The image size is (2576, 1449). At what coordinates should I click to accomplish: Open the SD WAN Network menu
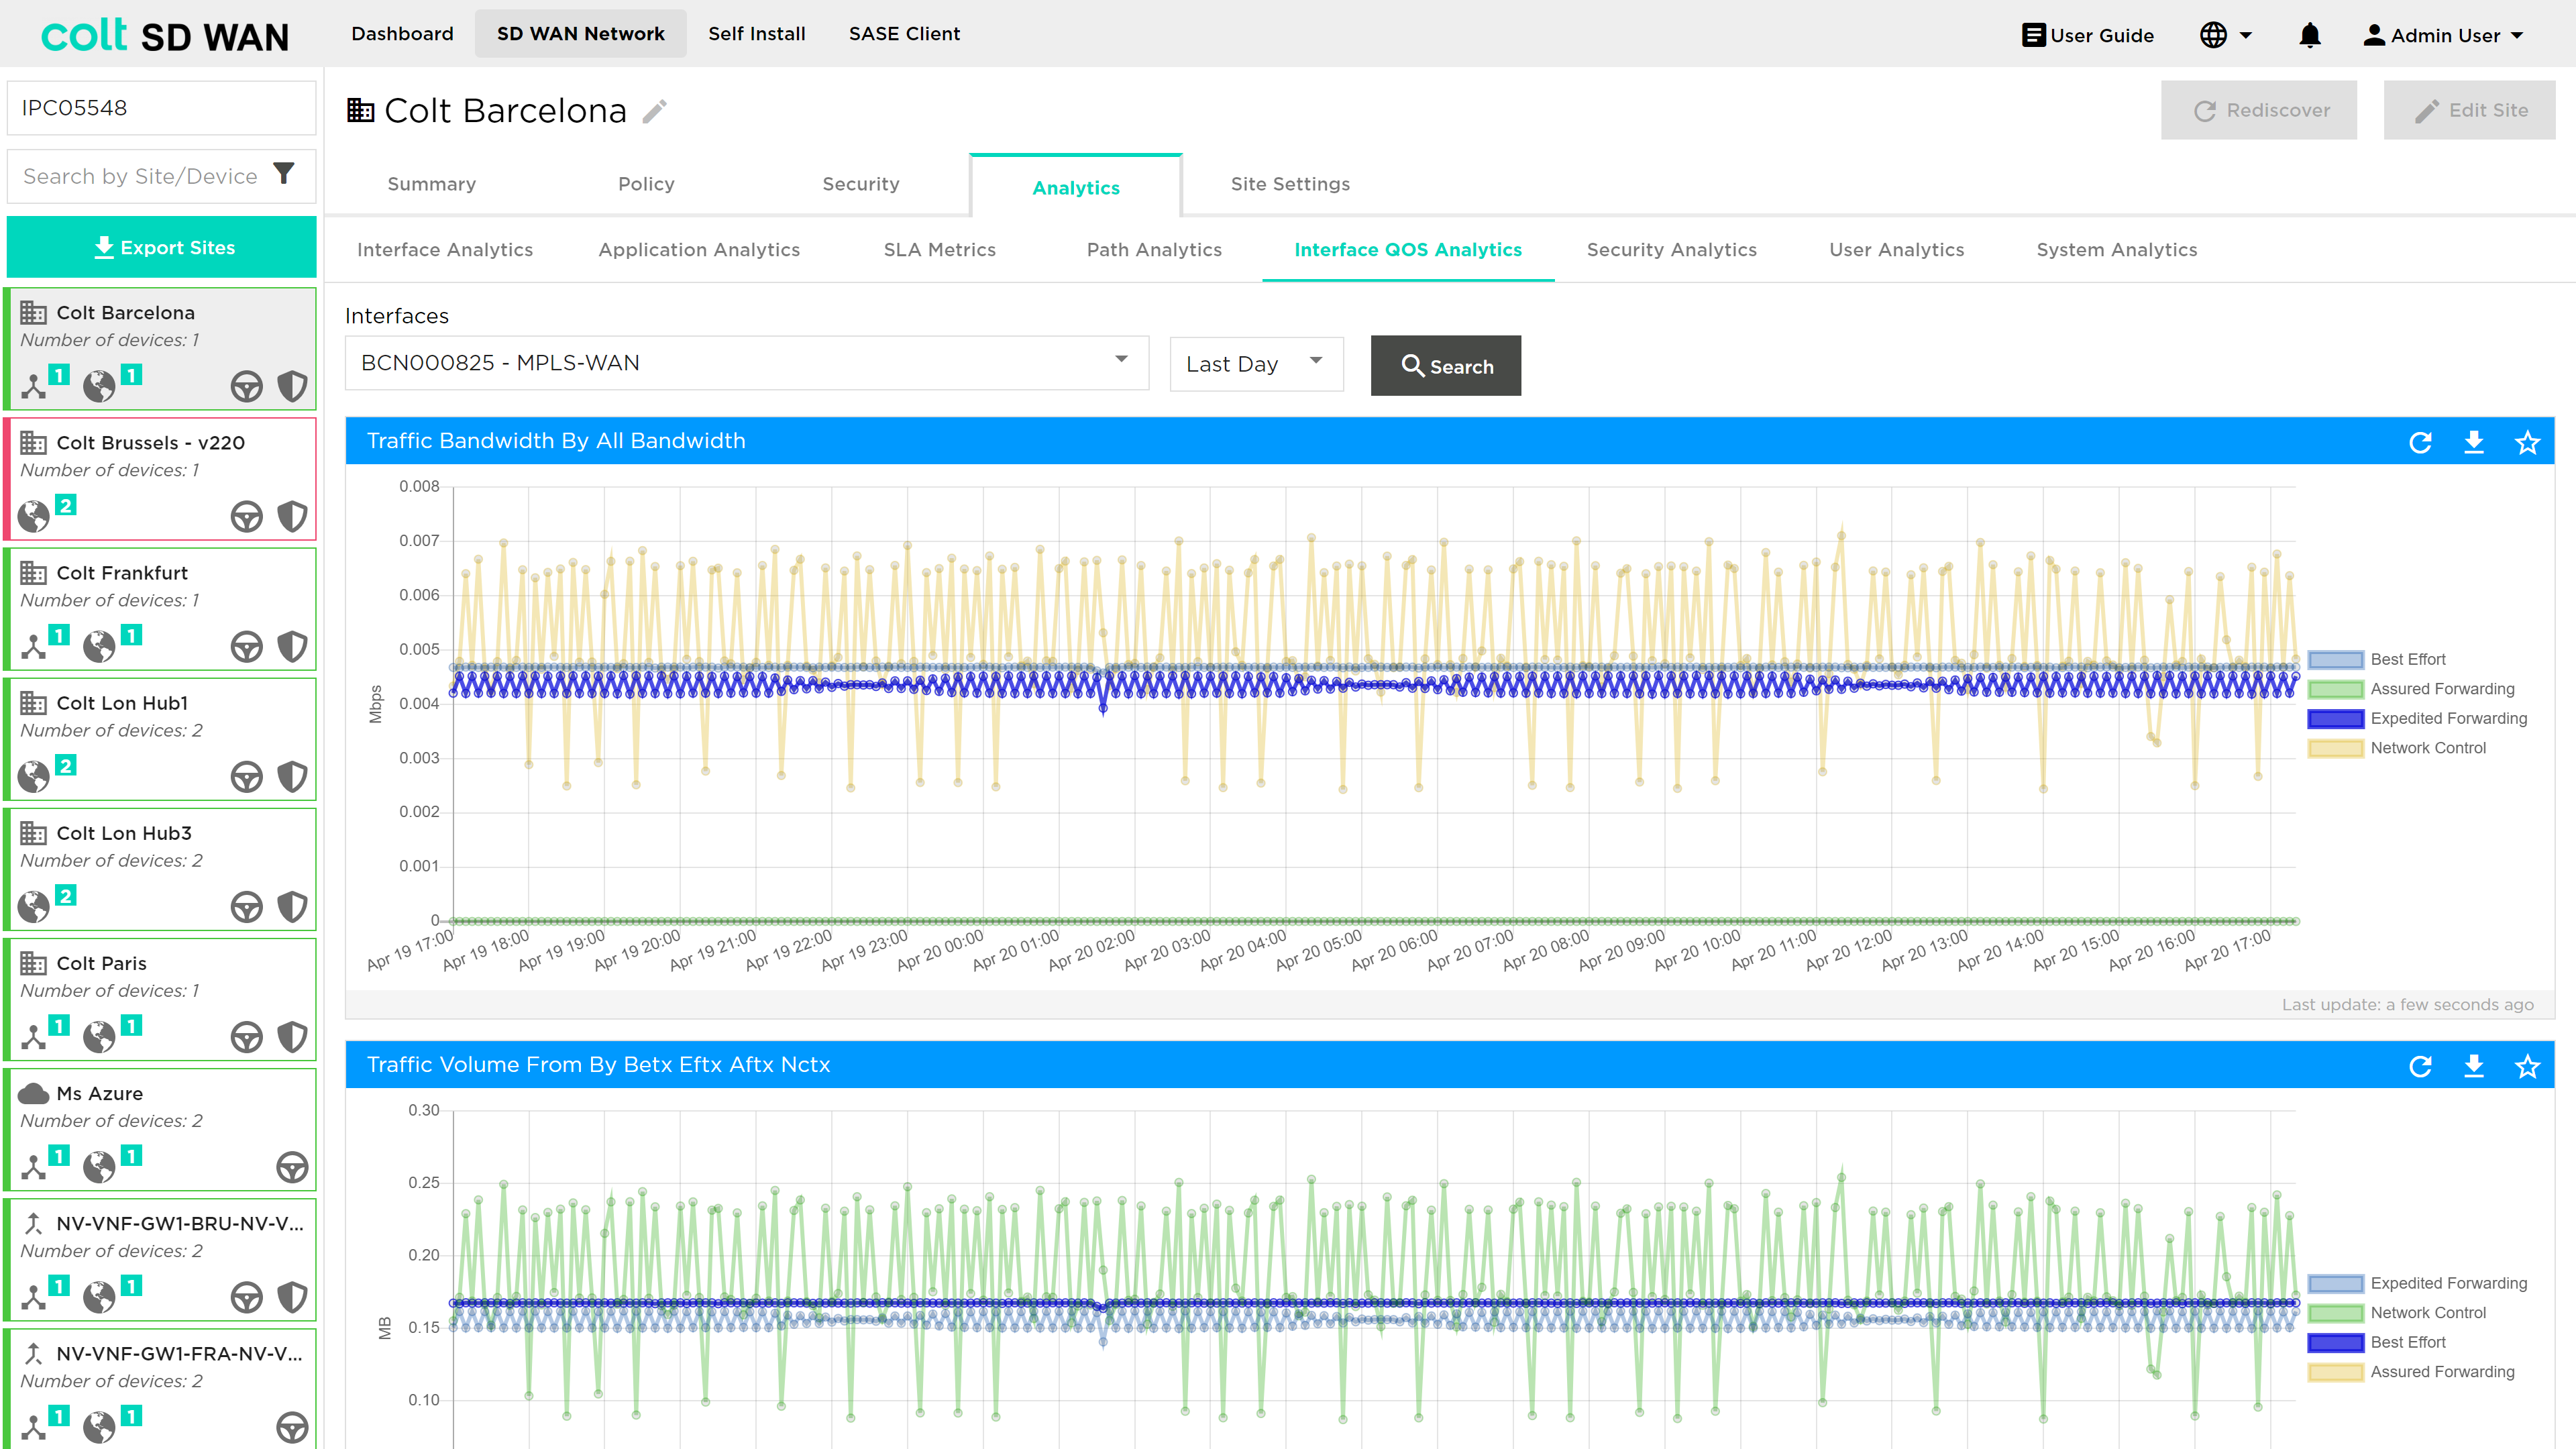[x=580, y=34]
